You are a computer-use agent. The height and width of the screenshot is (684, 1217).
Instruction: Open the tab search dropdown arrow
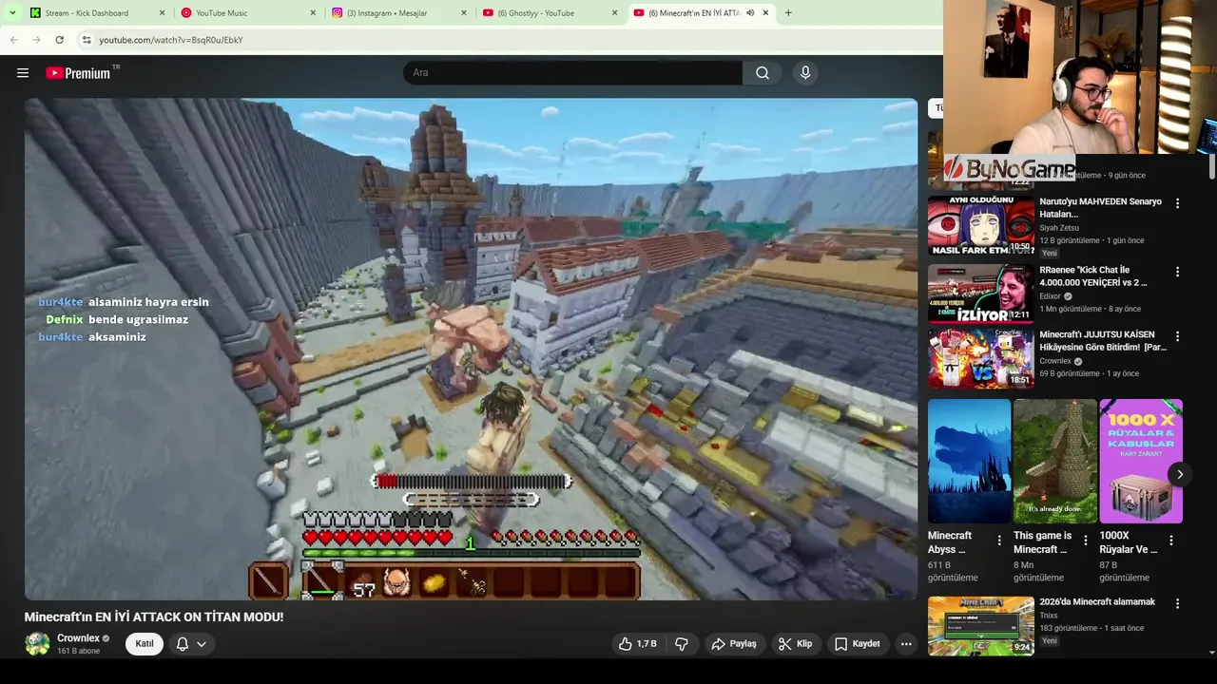pos(12,13)
